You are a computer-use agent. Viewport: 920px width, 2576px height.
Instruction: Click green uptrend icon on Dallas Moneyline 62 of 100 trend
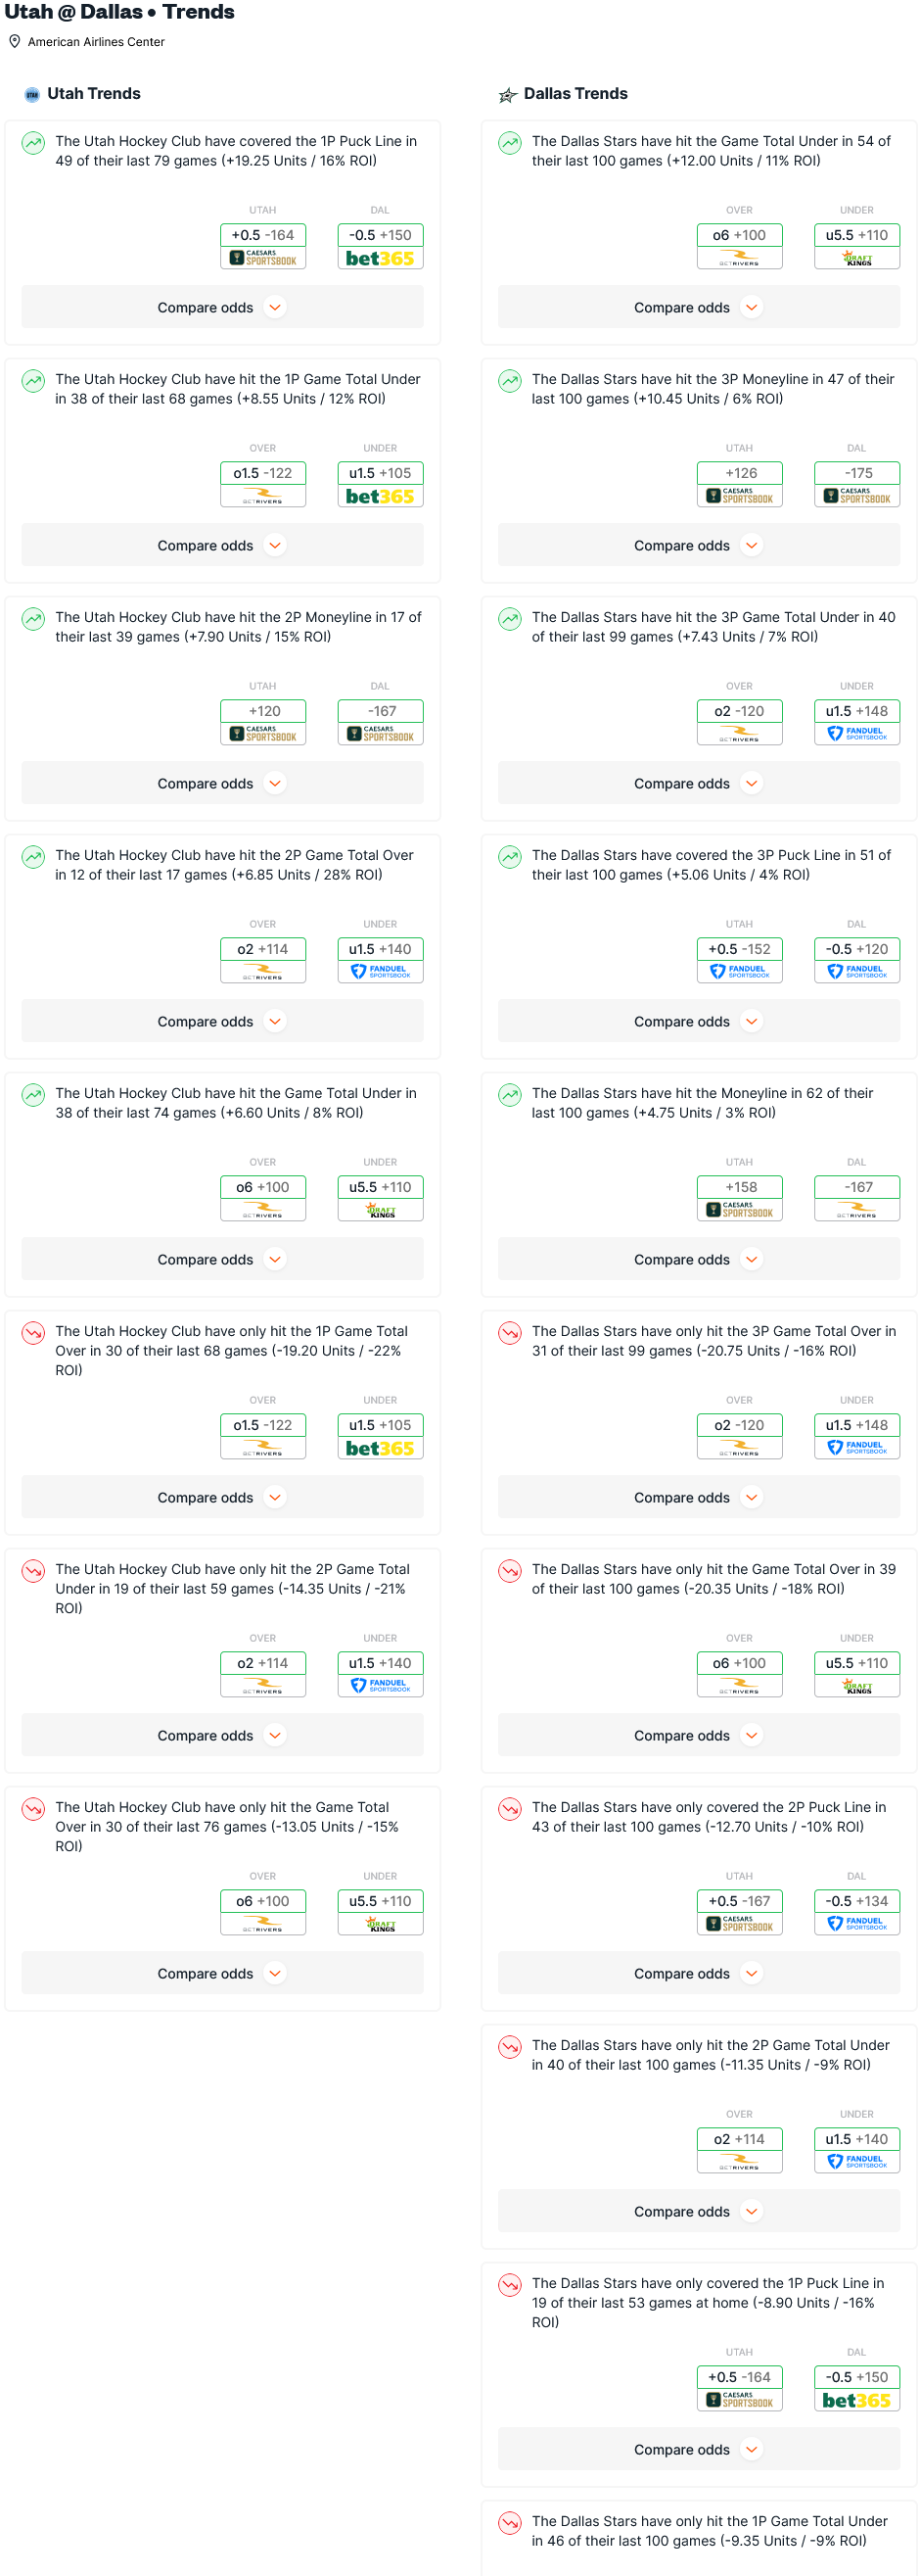click(x=510, y=1095)
